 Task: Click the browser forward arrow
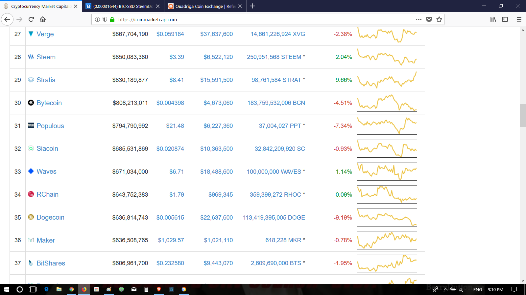19,19
